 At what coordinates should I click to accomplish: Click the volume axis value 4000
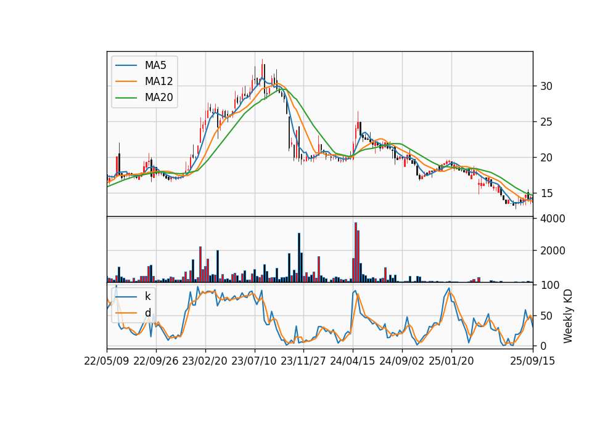(x=553, y=219)
